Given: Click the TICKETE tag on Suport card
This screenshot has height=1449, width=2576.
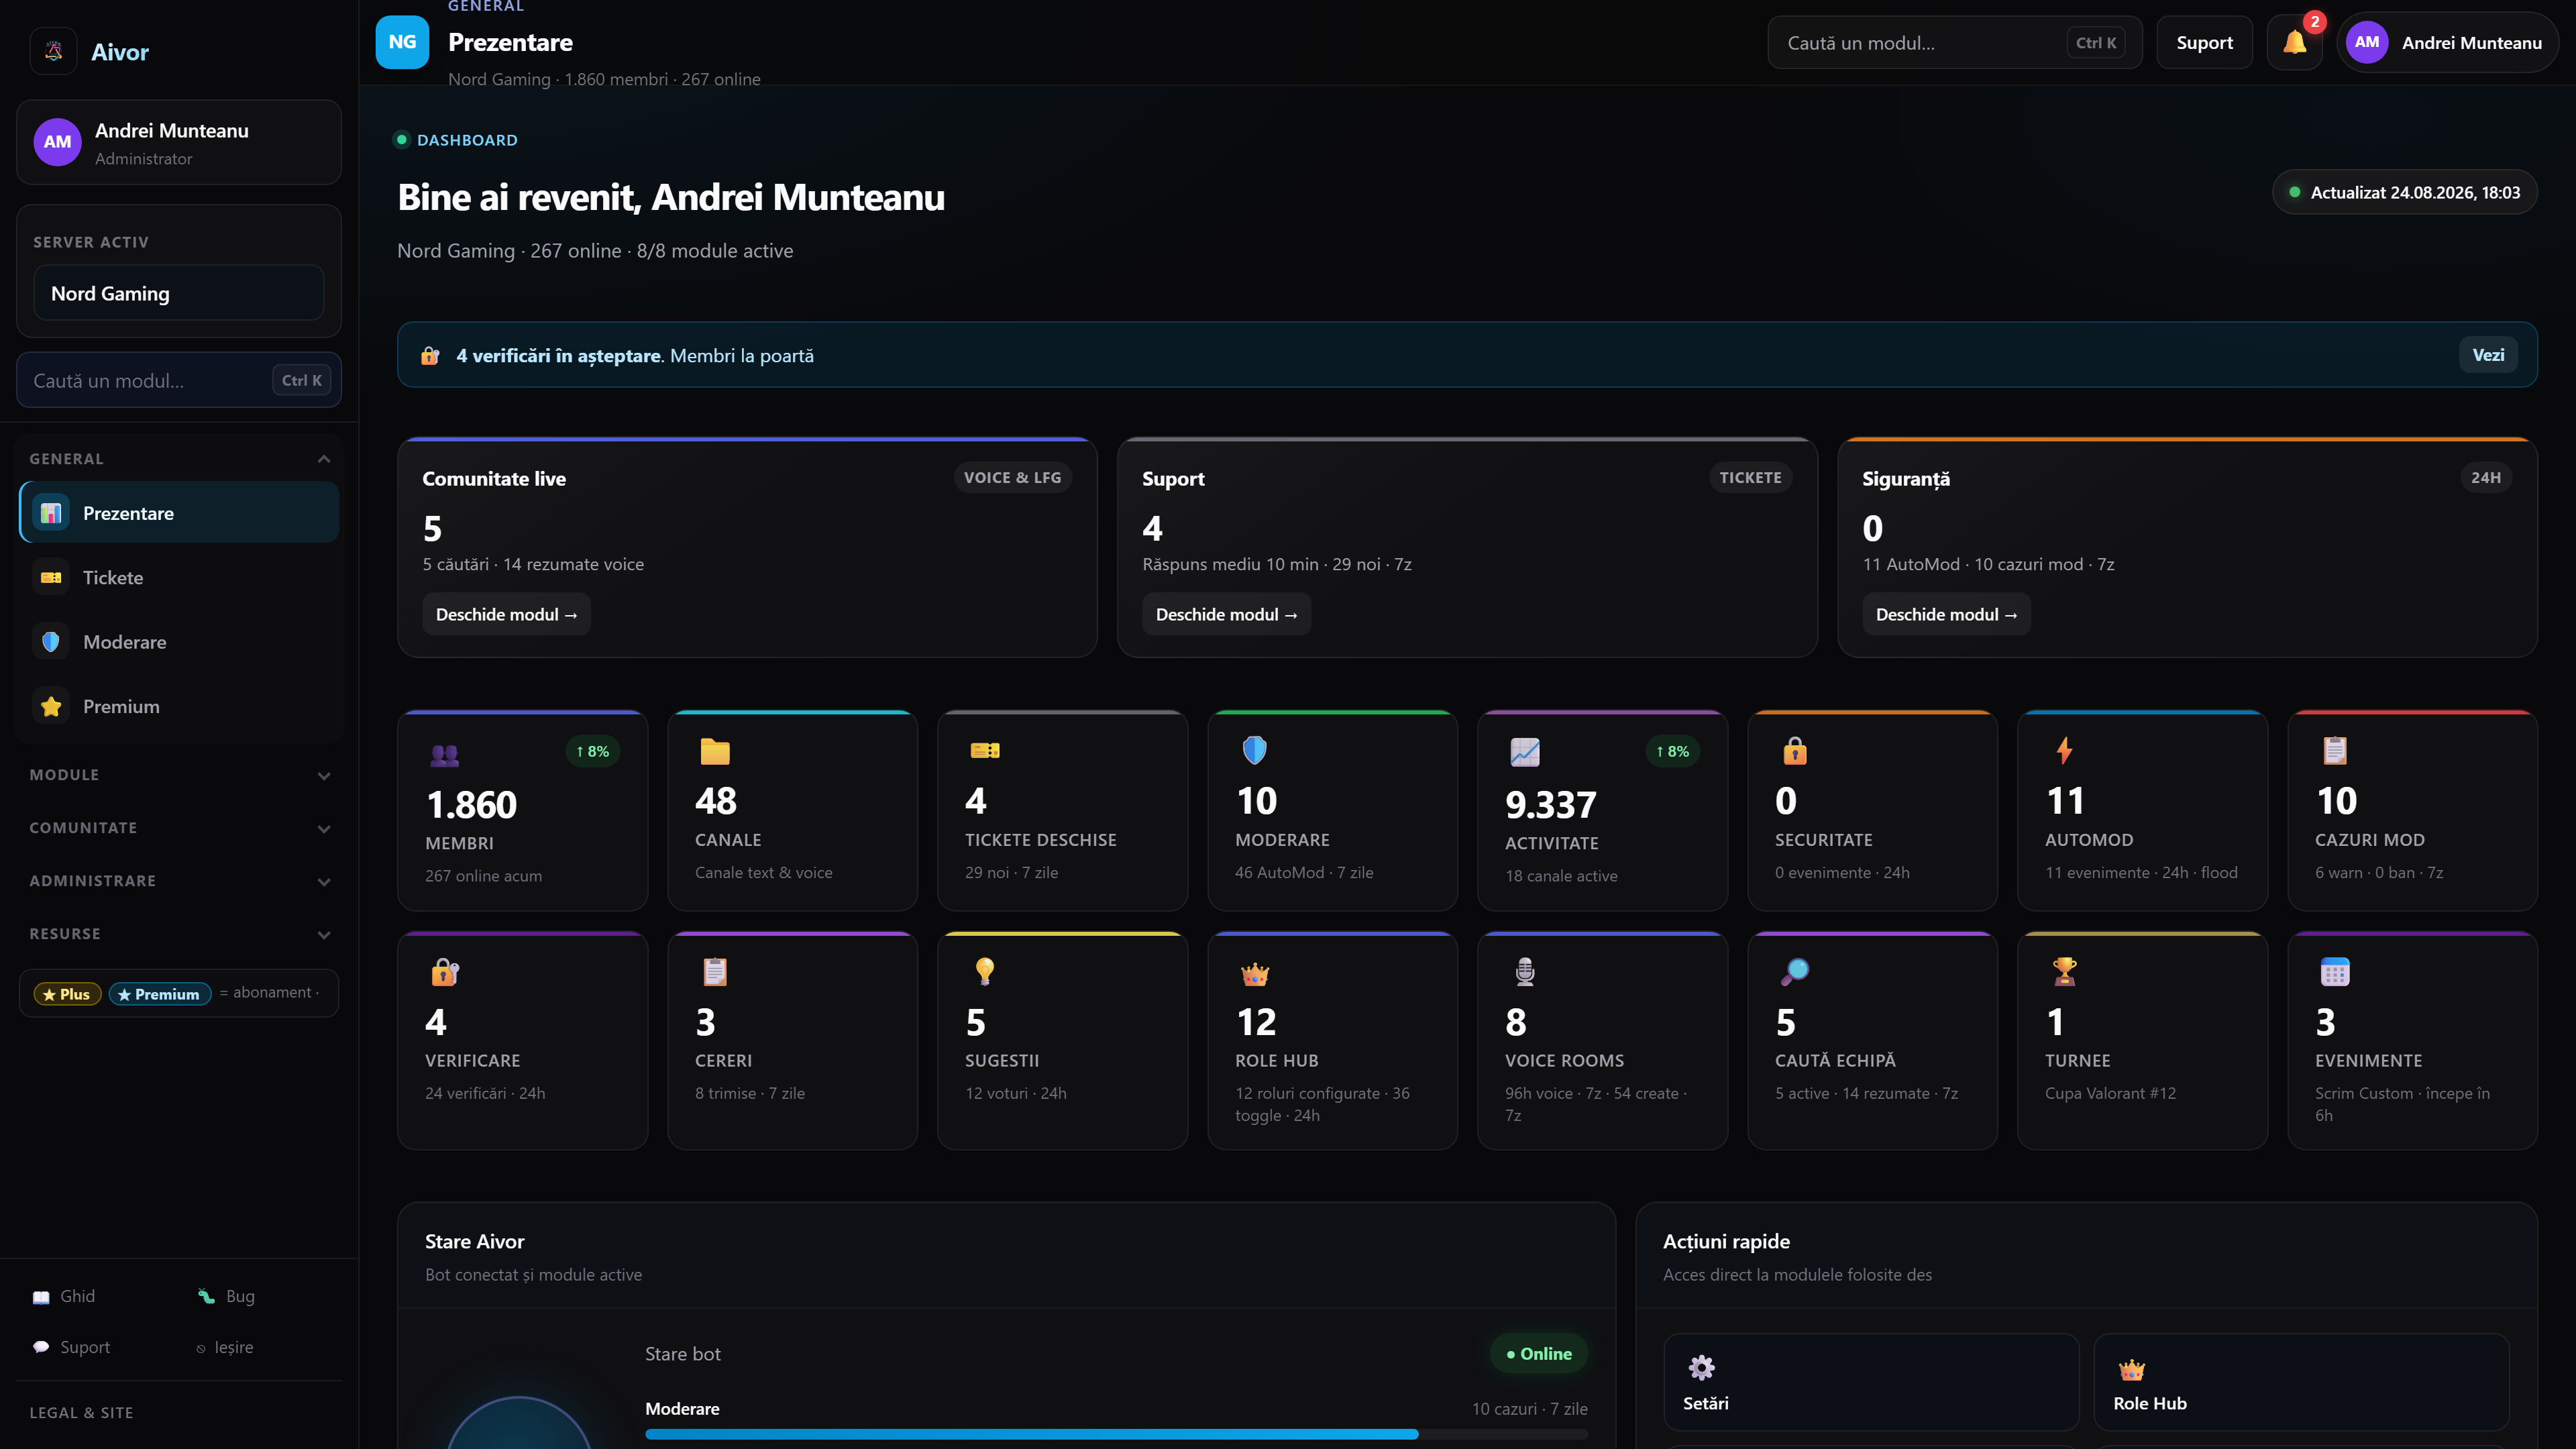Looking at the screenshot, I should (1750, 477).
